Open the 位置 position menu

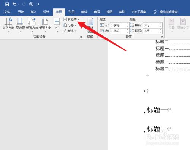[172, 25]
